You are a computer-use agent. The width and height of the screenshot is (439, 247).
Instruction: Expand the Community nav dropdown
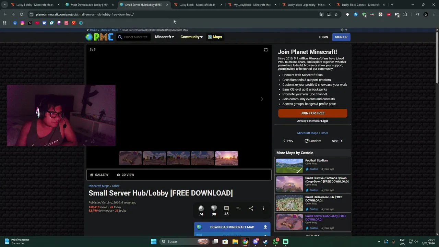[191, 37]
